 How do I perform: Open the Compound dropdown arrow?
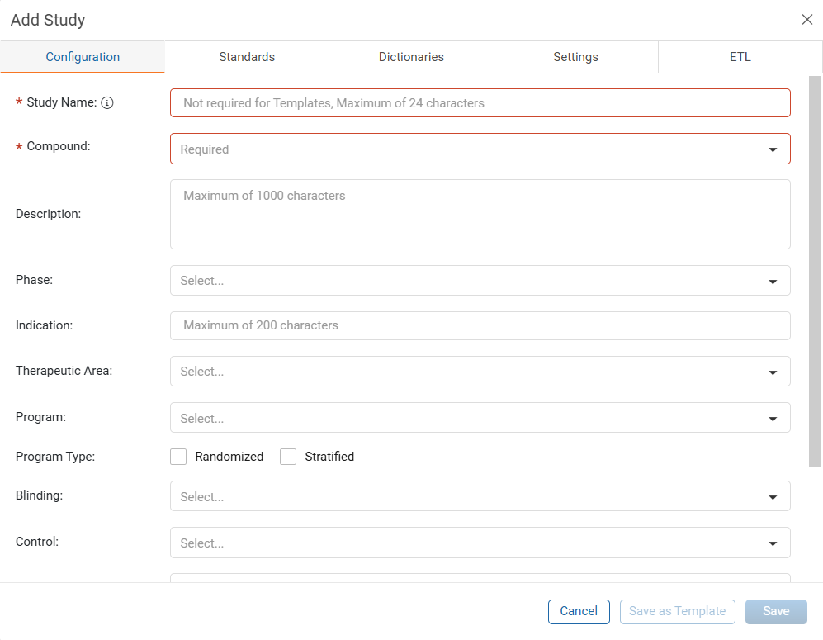(x=773, y=149)
